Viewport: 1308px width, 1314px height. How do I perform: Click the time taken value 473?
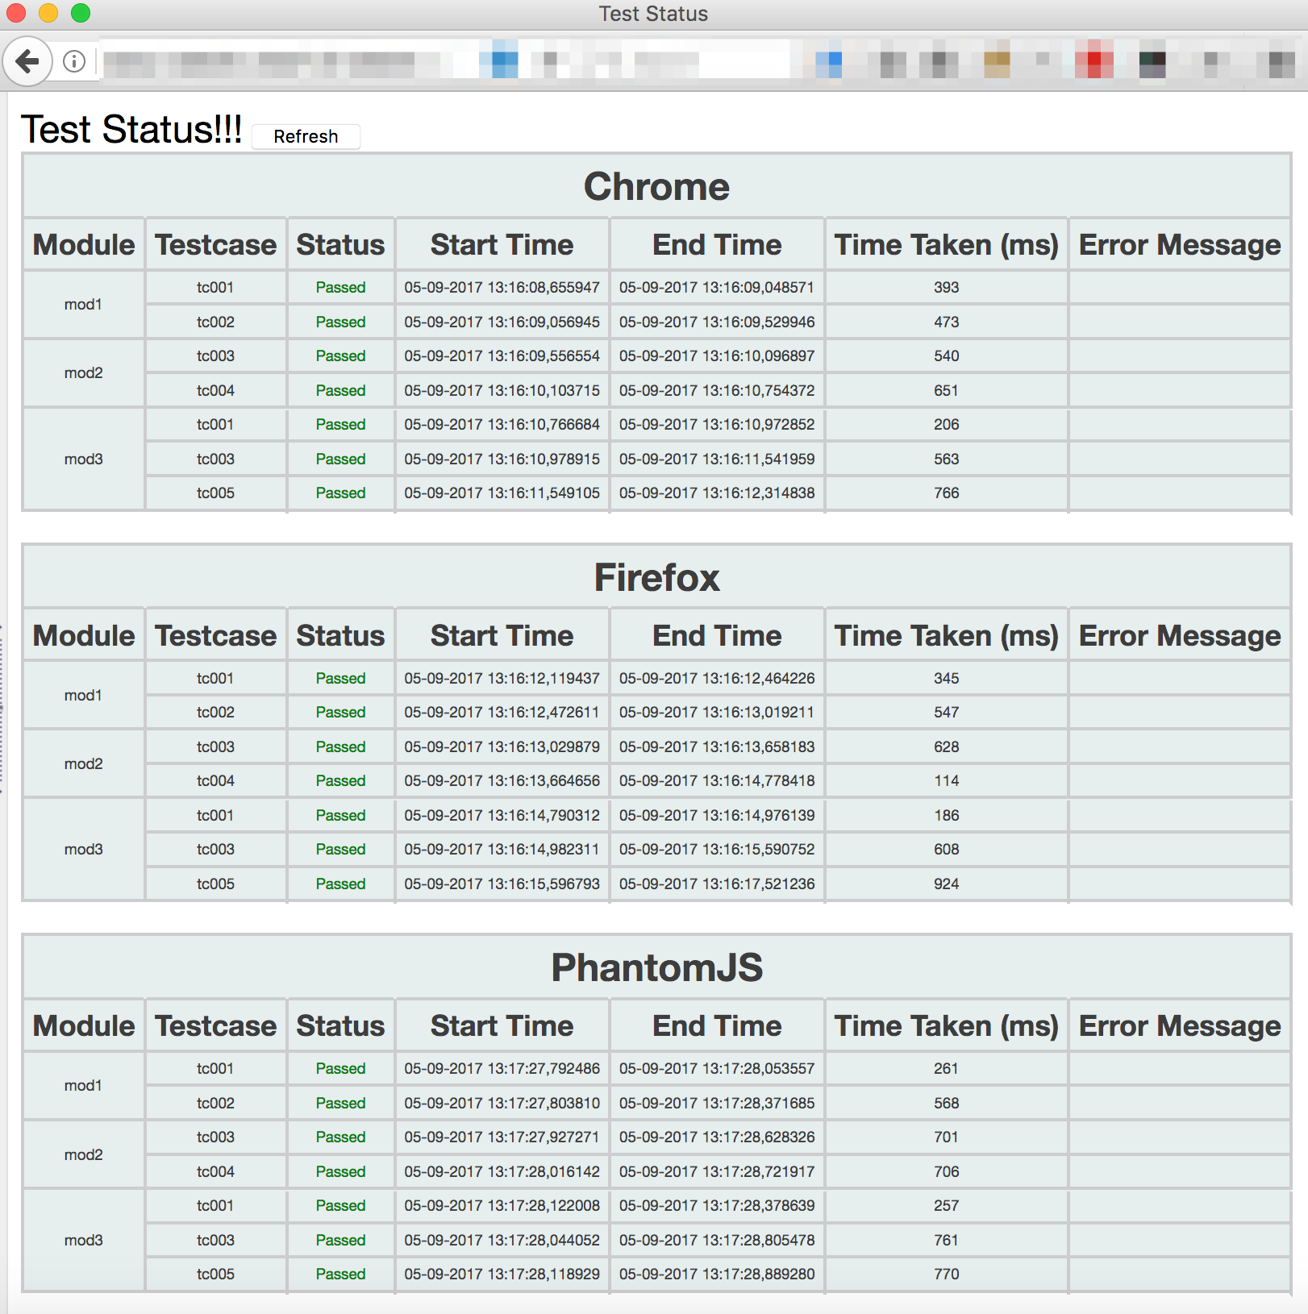point(947,322)
